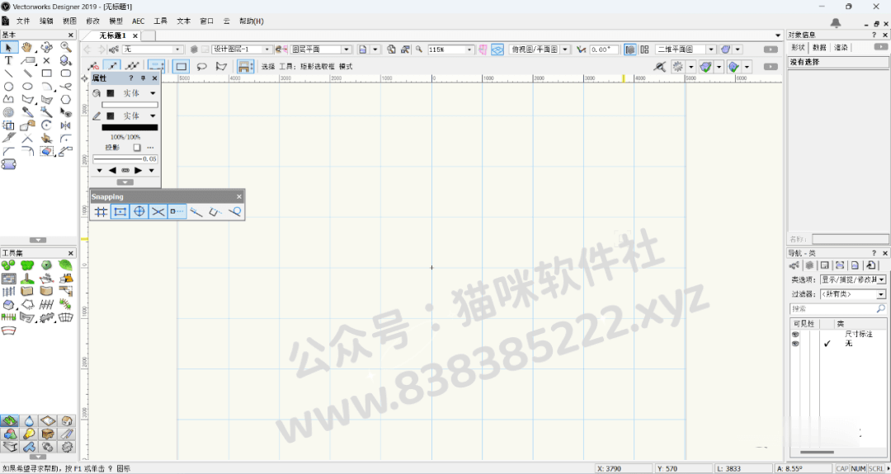This screenshot has width=891, height=474.
Task: Open the 过滤器 filter dropdown
Action: [x=853, y=294]
